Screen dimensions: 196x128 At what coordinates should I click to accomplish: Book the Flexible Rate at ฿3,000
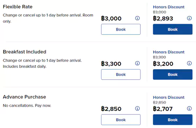coord(121,29)
